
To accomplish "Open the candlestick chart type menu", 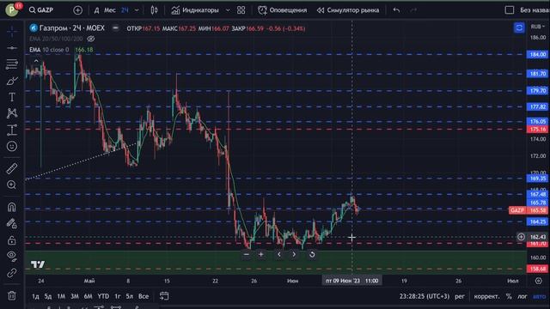I will click(154, 10).
